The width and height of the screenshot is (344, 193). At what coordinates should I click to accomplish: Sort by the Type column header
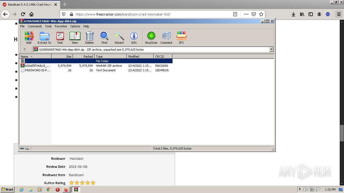[x=111, y=56]
